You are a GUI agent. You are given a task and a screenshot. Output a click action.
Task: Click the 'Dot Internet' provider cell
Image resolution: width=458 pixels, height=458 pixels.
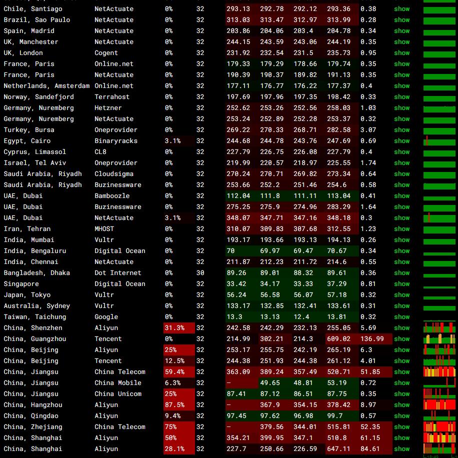(117, 273)
